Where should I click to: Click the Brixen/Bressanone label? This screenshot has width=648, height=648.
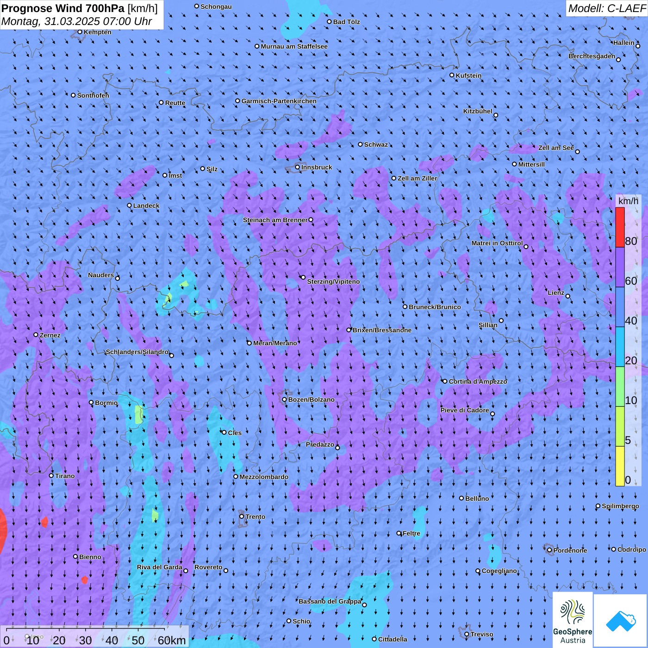(x=382, y=330)
